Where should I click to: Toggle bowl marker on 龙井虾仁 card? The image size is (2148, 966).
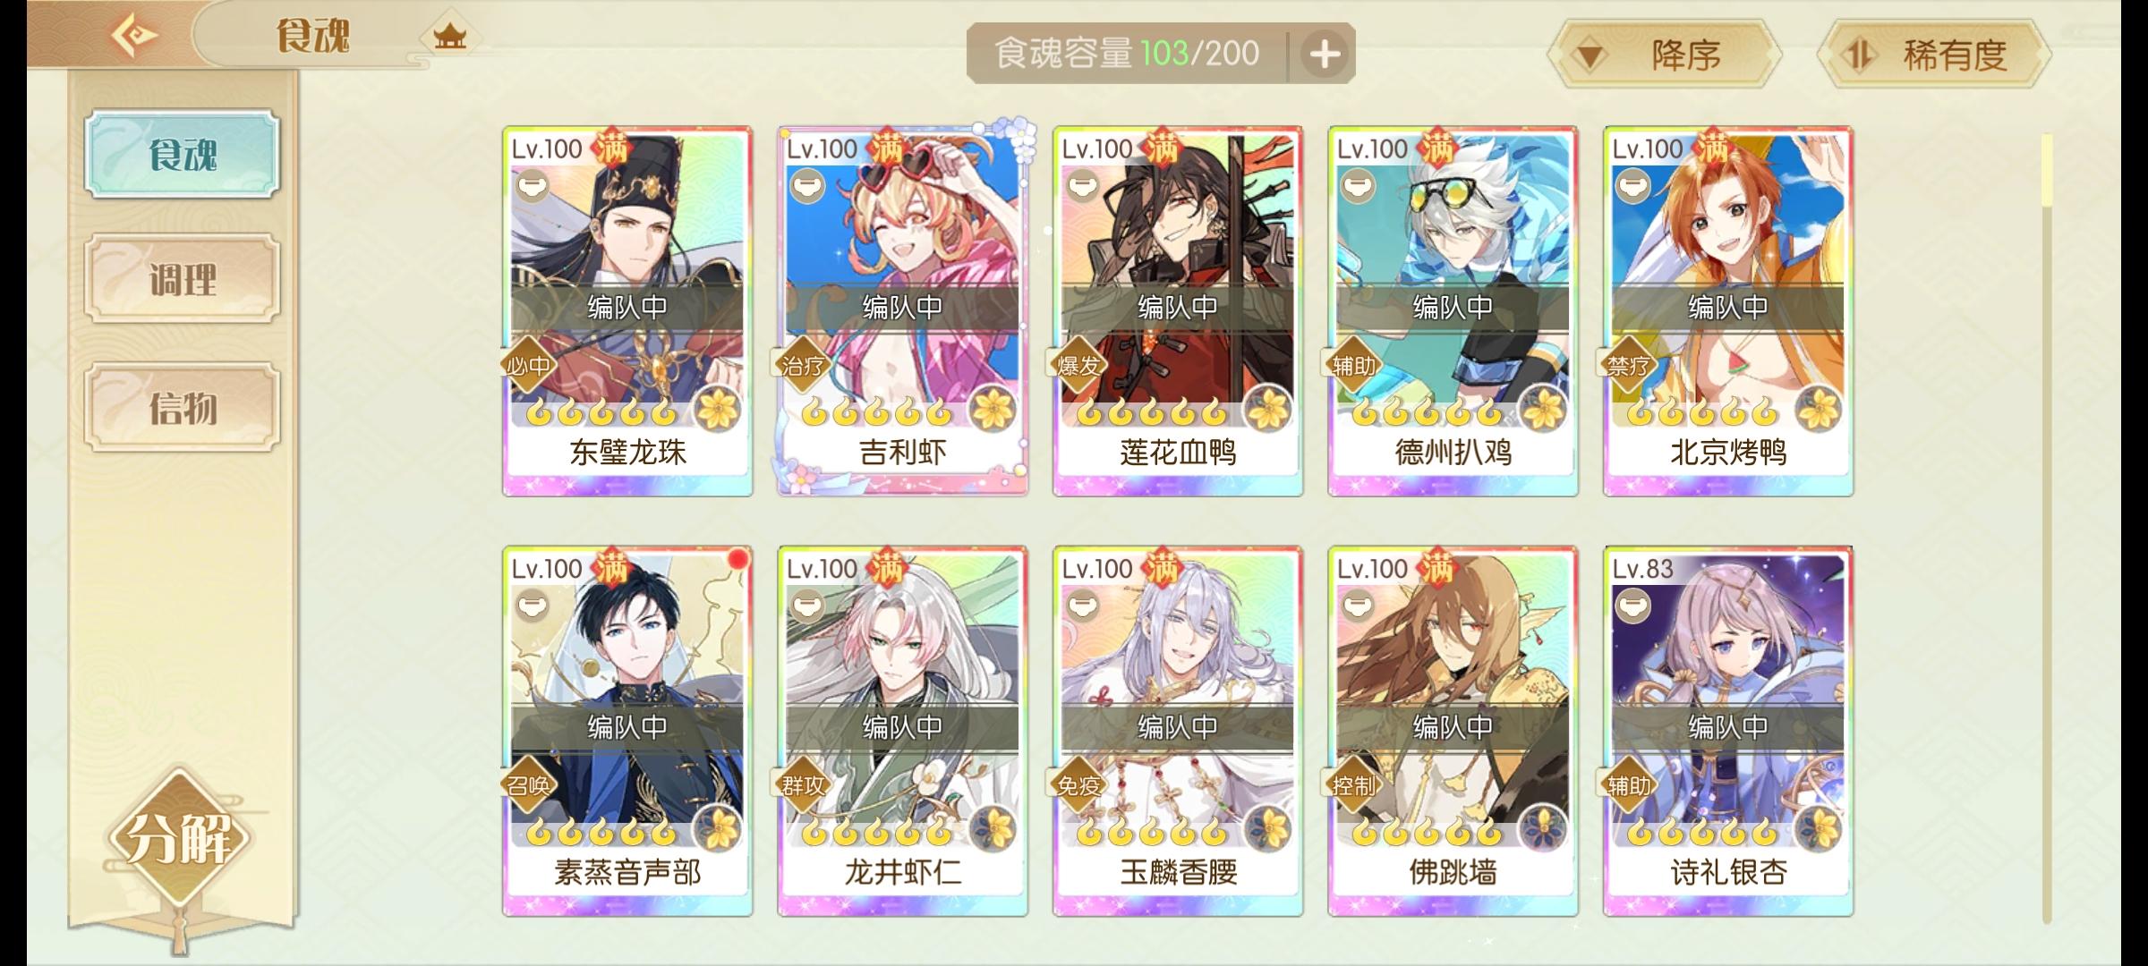coord(806,606)
